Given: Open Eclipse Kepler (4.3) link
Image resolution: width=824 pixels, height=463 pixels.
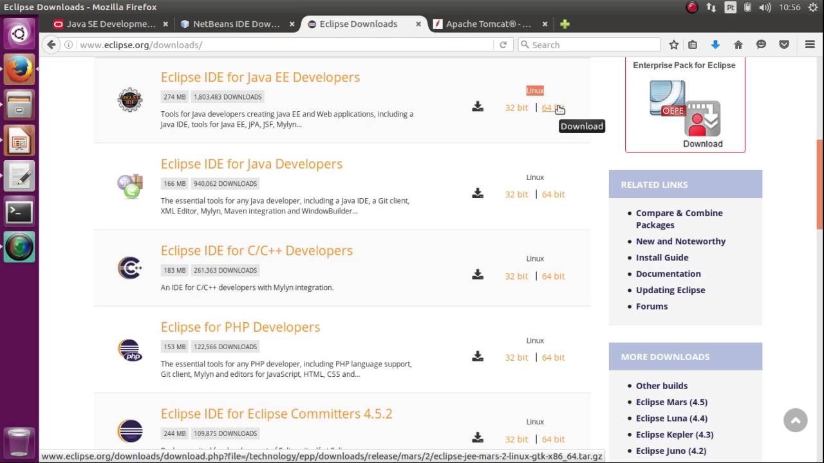Looking at the screenshot, I should (675, 435).
